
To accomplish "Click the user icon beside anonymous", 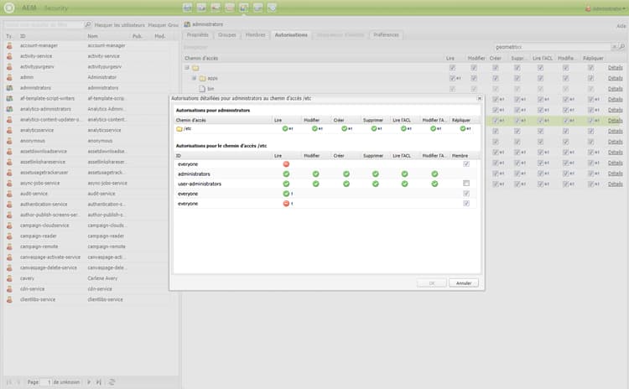I will coord(9,141).
